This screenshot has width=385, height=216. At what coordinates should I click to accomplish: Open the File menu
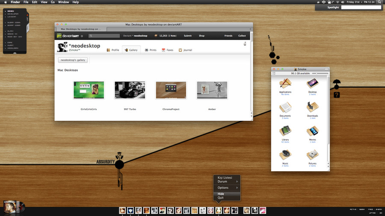tap(26, 2)
